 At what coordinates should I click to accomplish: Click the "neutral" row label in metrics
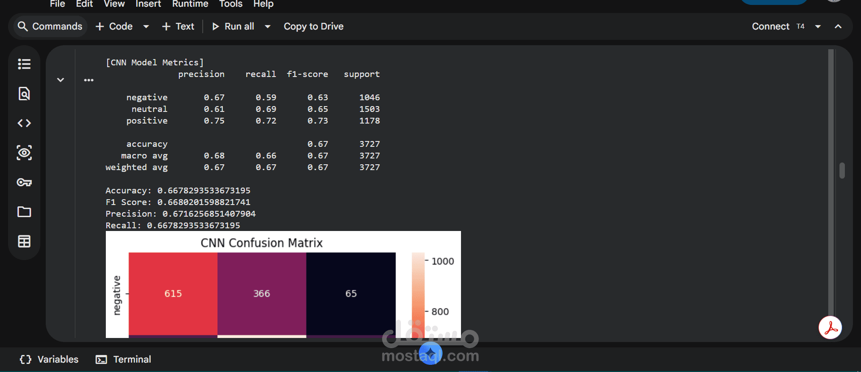149,109
